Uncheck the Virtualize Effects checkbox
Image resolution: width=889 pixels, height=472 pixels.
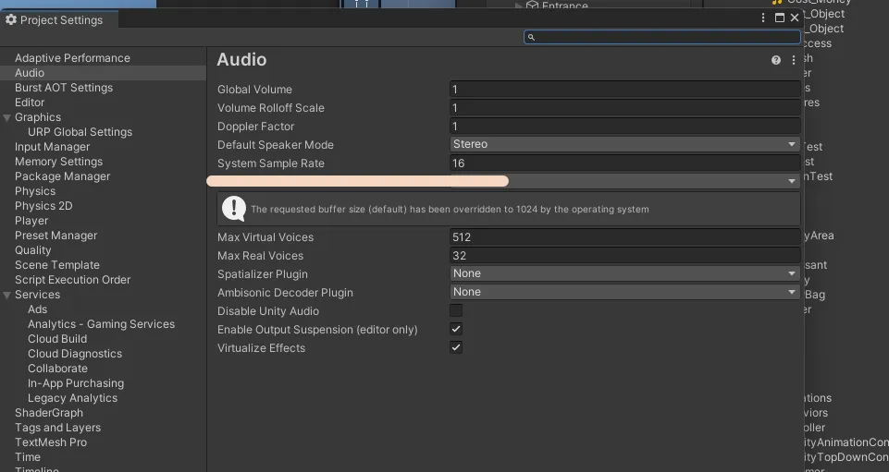[456, 347]
